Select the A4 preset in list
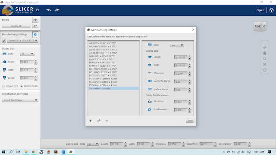 [x=113, y=43]
